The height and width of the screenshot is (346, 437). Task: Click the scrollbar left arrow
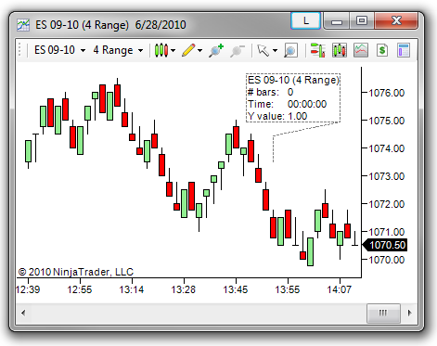(x=23, y=313)
